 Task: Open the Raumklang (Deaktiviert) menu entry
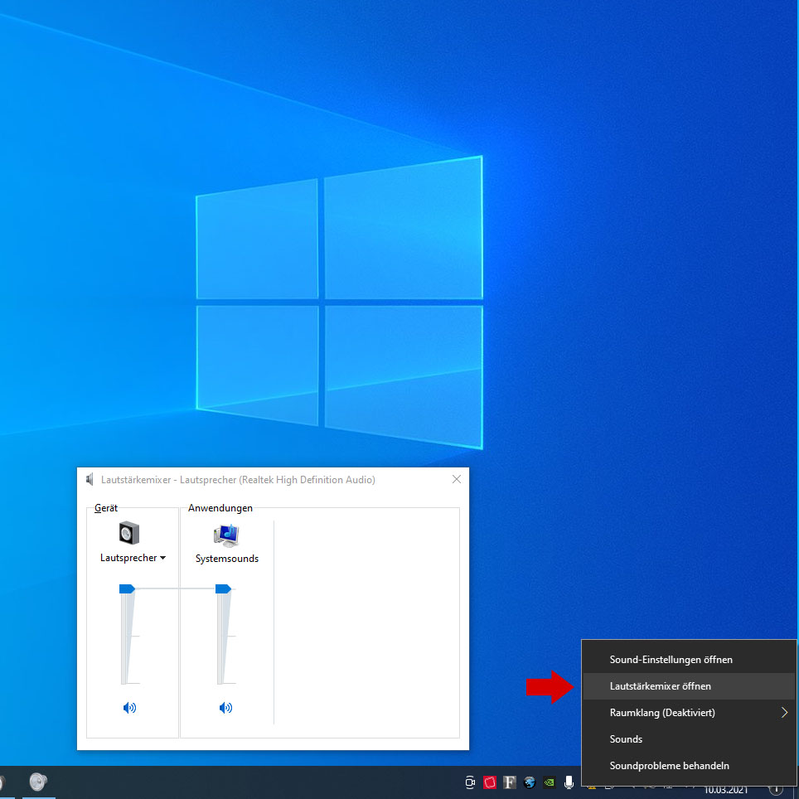click(x=689, y=712)
